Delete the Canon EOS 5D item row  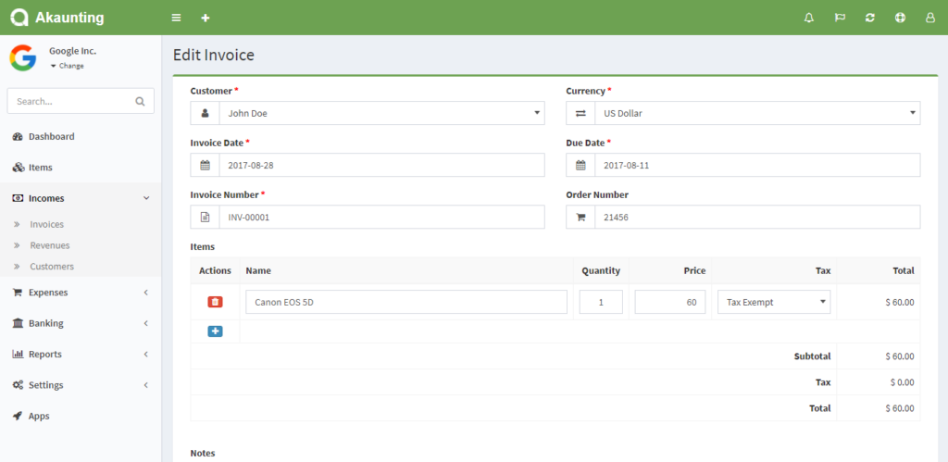pyautogui.click(x=215, y=302)
